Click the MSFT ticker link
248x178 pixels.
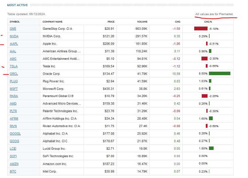tap(14, 89)
